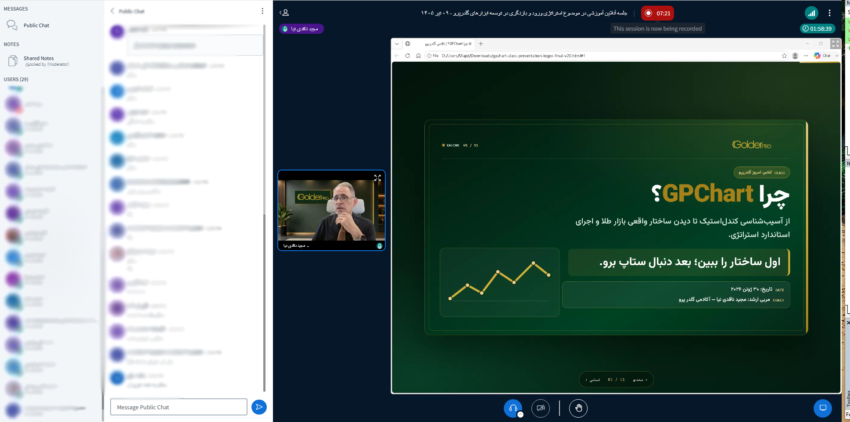Click the chat messages scrollbar
850x422 pixels.
(264, 208)
